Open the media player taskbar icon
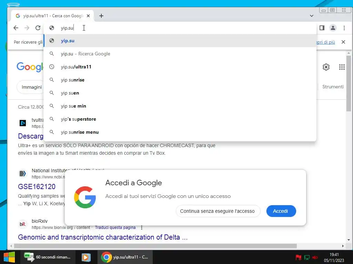The image size is (353, 264). (86, 257)
